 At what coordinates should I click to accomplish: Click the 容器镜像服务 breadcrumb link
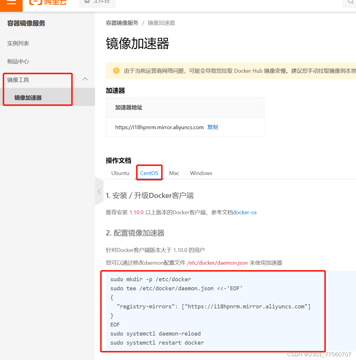pyautogui.click(x=122, y=23)
